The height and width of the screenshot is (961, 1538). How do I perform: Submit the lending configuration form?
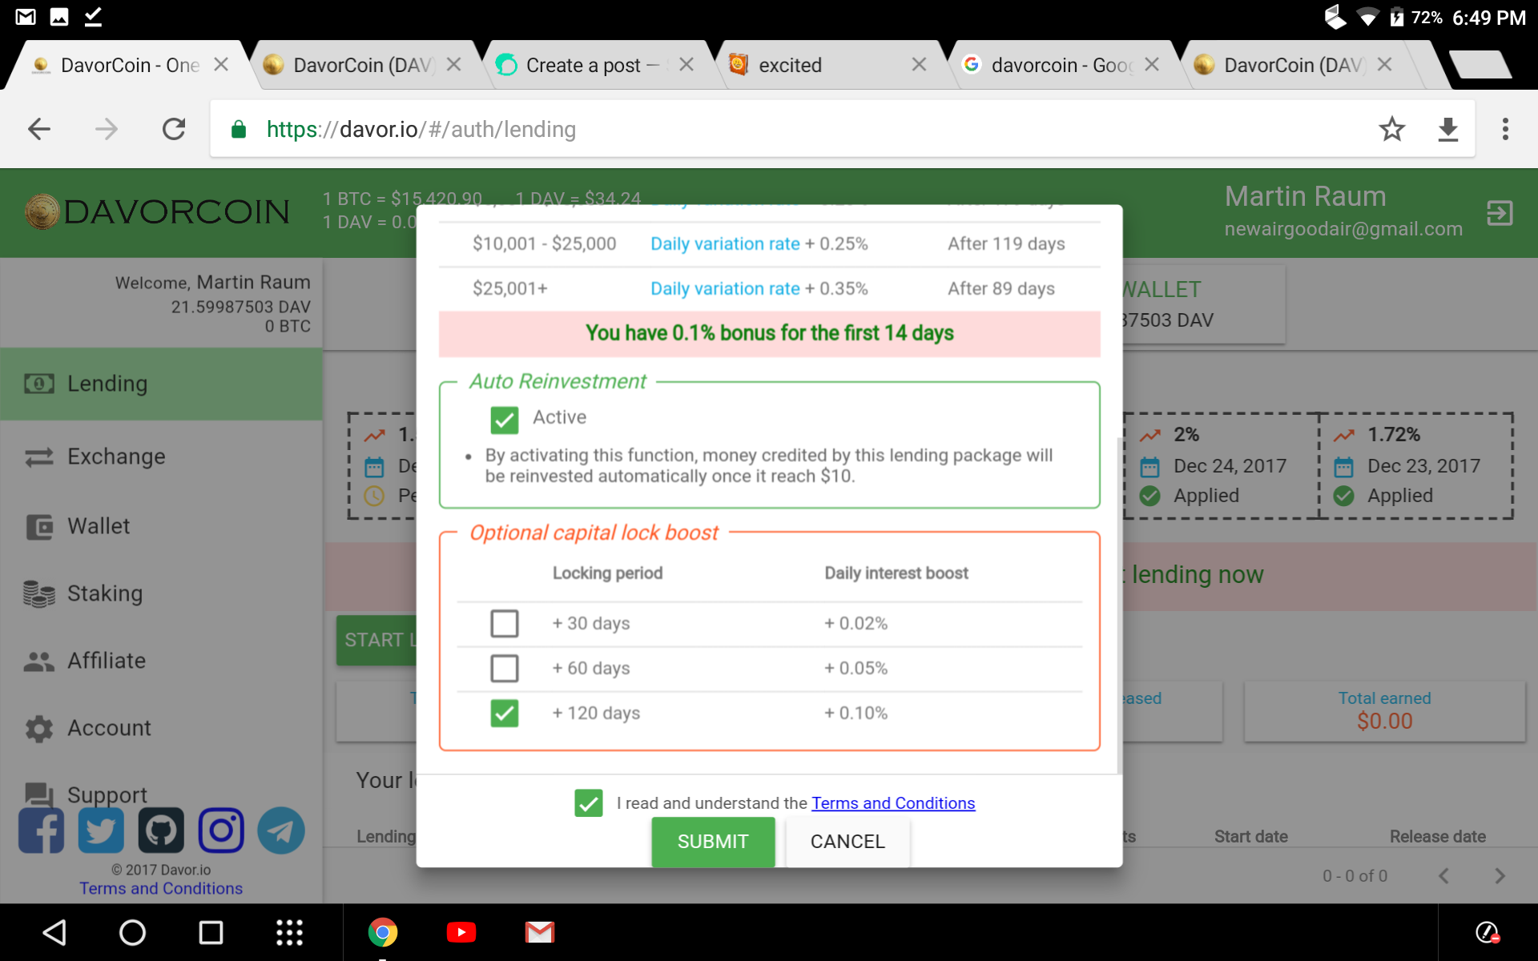pos(713,842)
